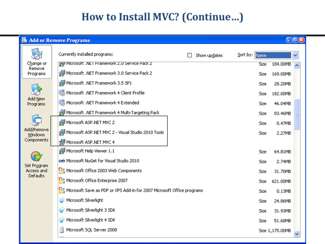The width and height of the screenshot is (325, 244).
Task: Click the Sort by Name field
Action: pos(273,55)
